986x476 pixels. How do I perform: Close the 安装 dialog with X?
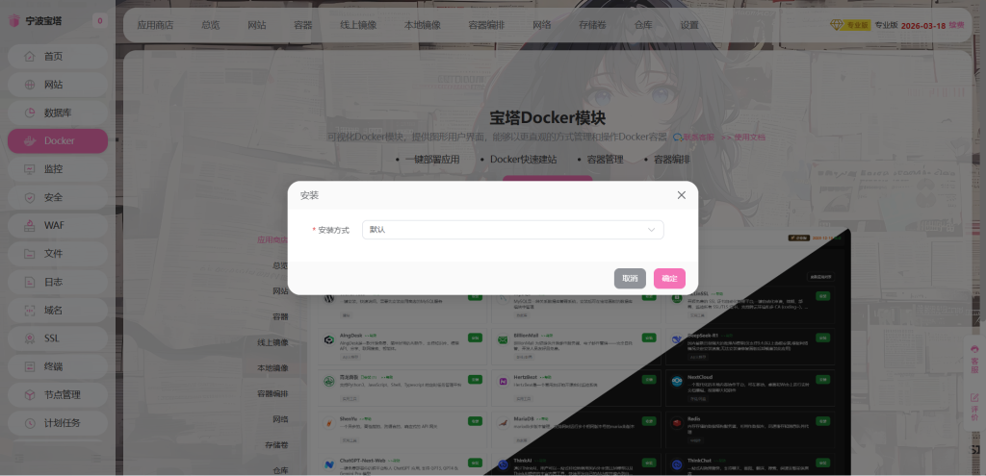[681, 195]
